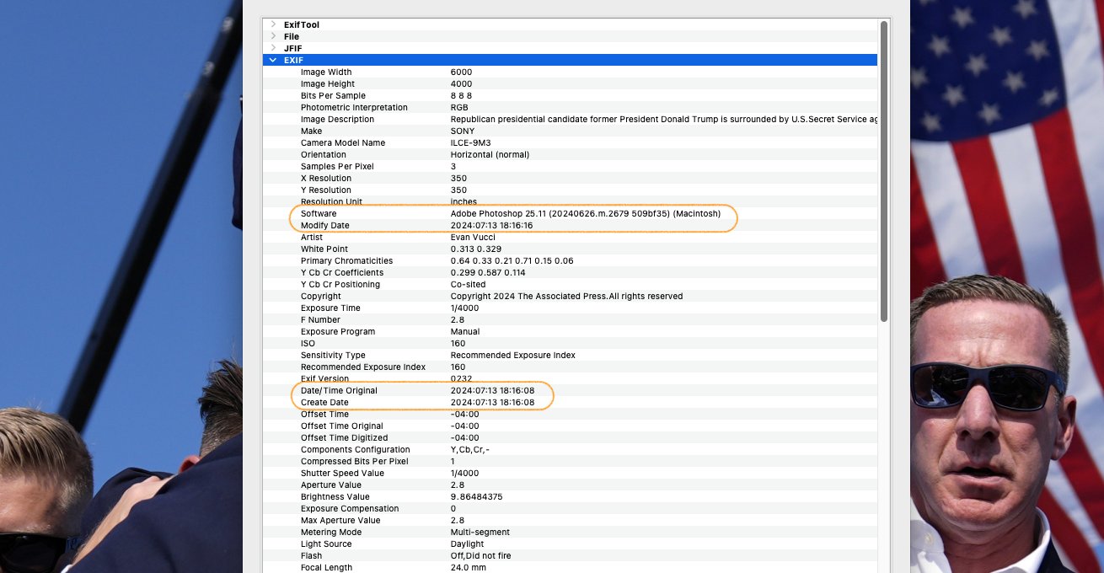Click the Image Description text
Viewport: 1104px width, 573px height.
click(662, 119)
